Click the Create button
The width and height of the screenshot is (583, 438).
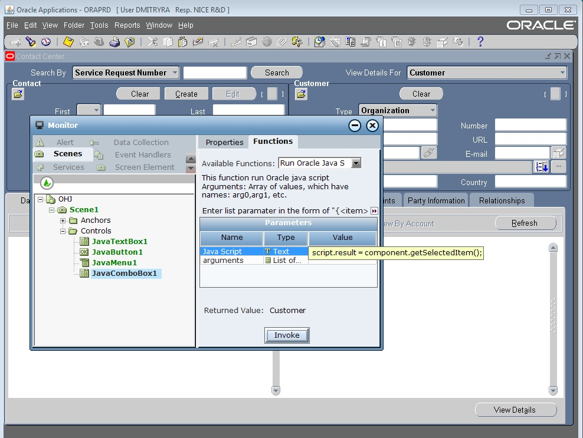point(186,94)
